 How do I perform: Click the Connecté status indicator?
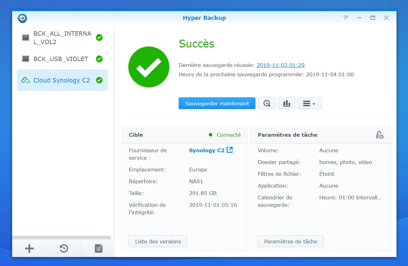point(225,135)
